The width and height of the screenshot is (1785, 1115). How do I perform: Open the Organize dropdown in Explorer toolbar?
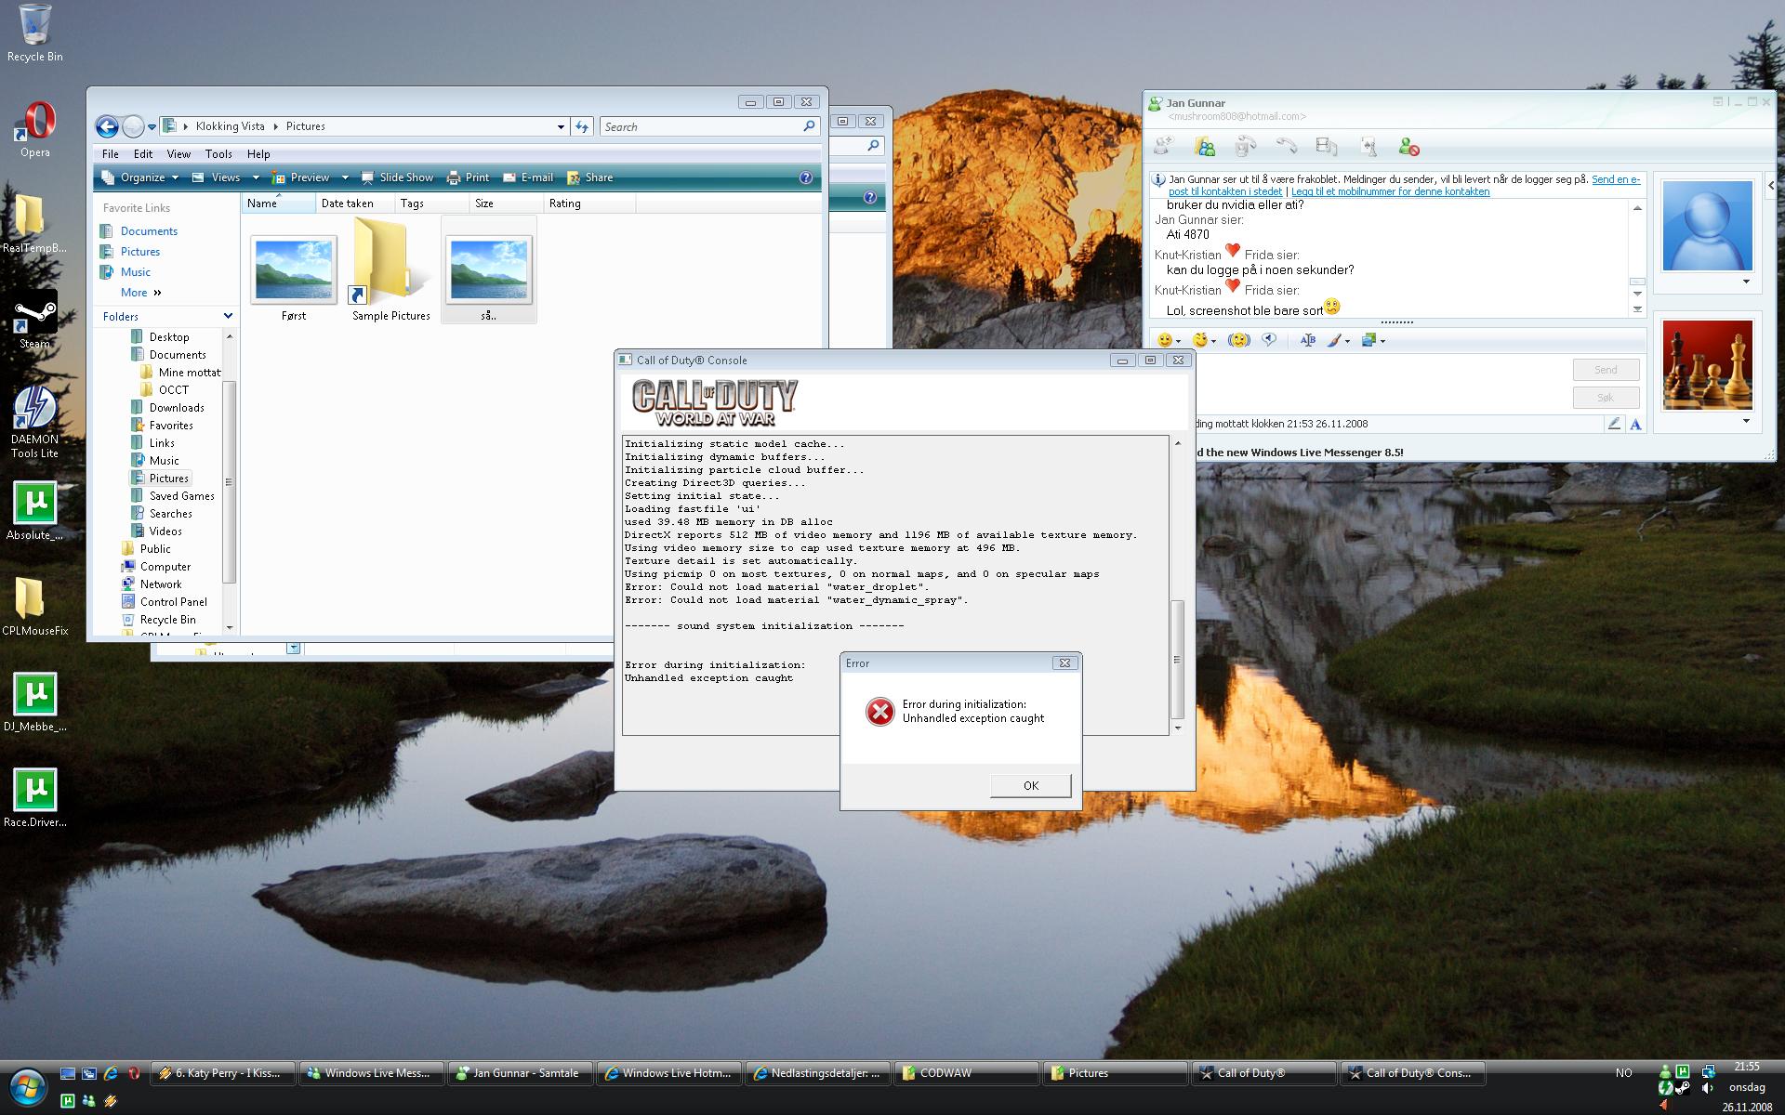tap(139, 177)
